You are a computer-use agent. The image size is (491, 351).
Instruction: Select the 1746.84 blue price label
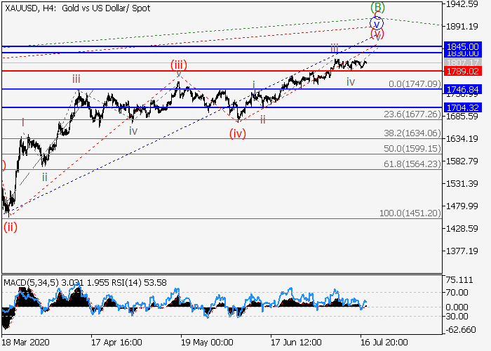pyautogui.click(x=462, y=90)
